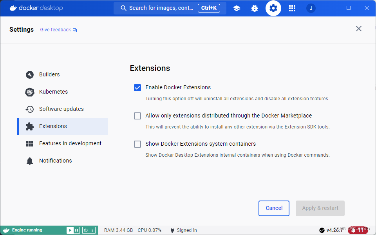Check Allow only Docker Marketplace extensions
The image size is (376, 235).
(x=137, y=116)
